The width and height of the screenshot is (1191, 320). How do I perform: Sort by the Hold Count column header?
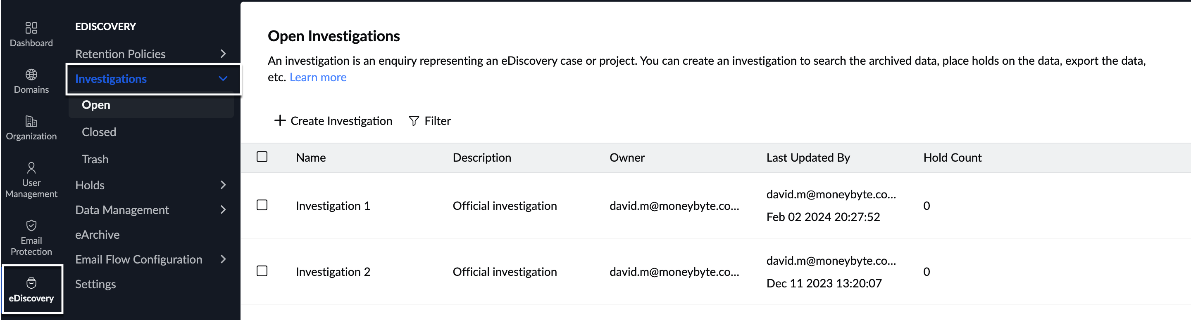click(952, 158)
